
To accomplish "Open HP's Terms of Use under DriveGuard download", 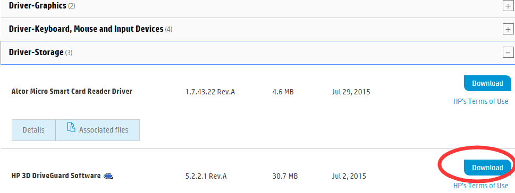I will click(480, 186).
